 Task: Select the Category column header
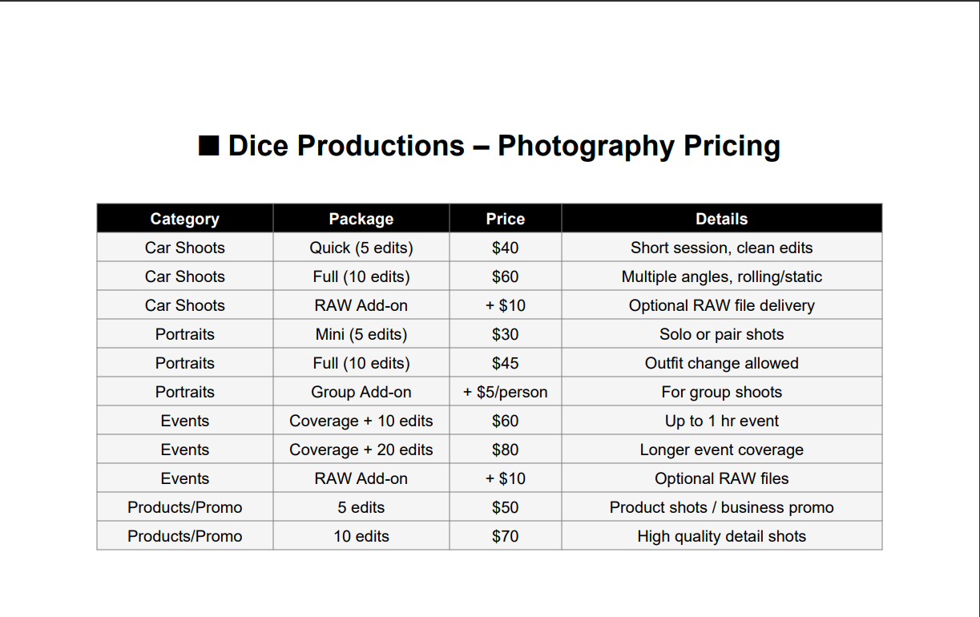[x=185, y=219]
